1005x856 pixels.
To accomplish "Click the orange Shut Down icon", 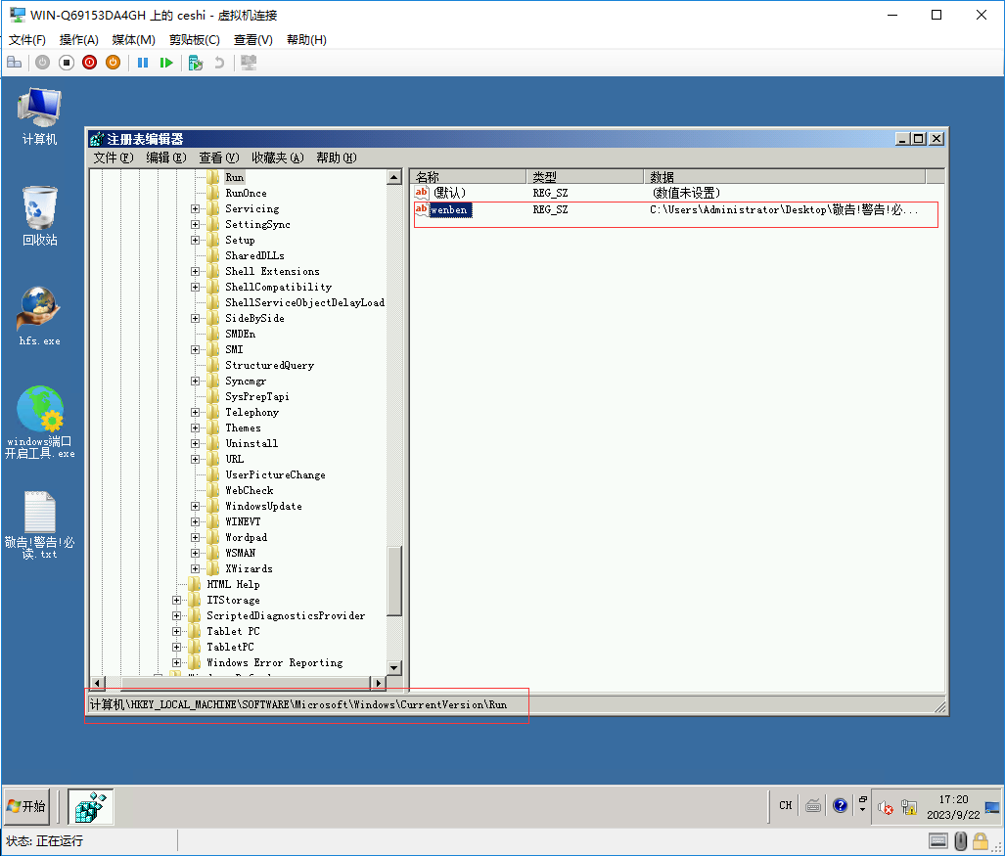I will click(113, 62).
